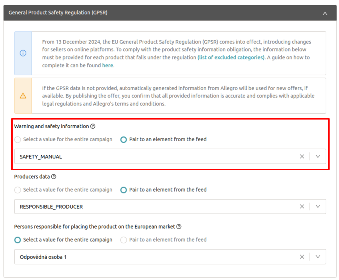Select Pair to feed element for Producers data
Image resolution: width=339 pixels, height=280 pixels.
point(124,190)
